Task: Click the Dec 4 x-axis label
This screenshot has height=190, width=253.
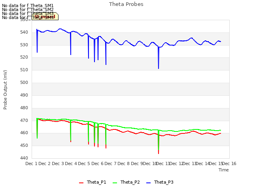Action: pyautogui.click(x=71, y=163)
